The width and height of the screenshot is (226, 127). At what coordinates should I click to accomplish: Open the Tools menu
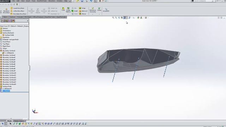click(x=34, y=1)
